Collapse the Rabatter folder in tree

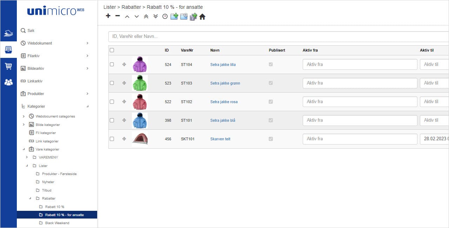pyautogui.click(x=30, y=199)
